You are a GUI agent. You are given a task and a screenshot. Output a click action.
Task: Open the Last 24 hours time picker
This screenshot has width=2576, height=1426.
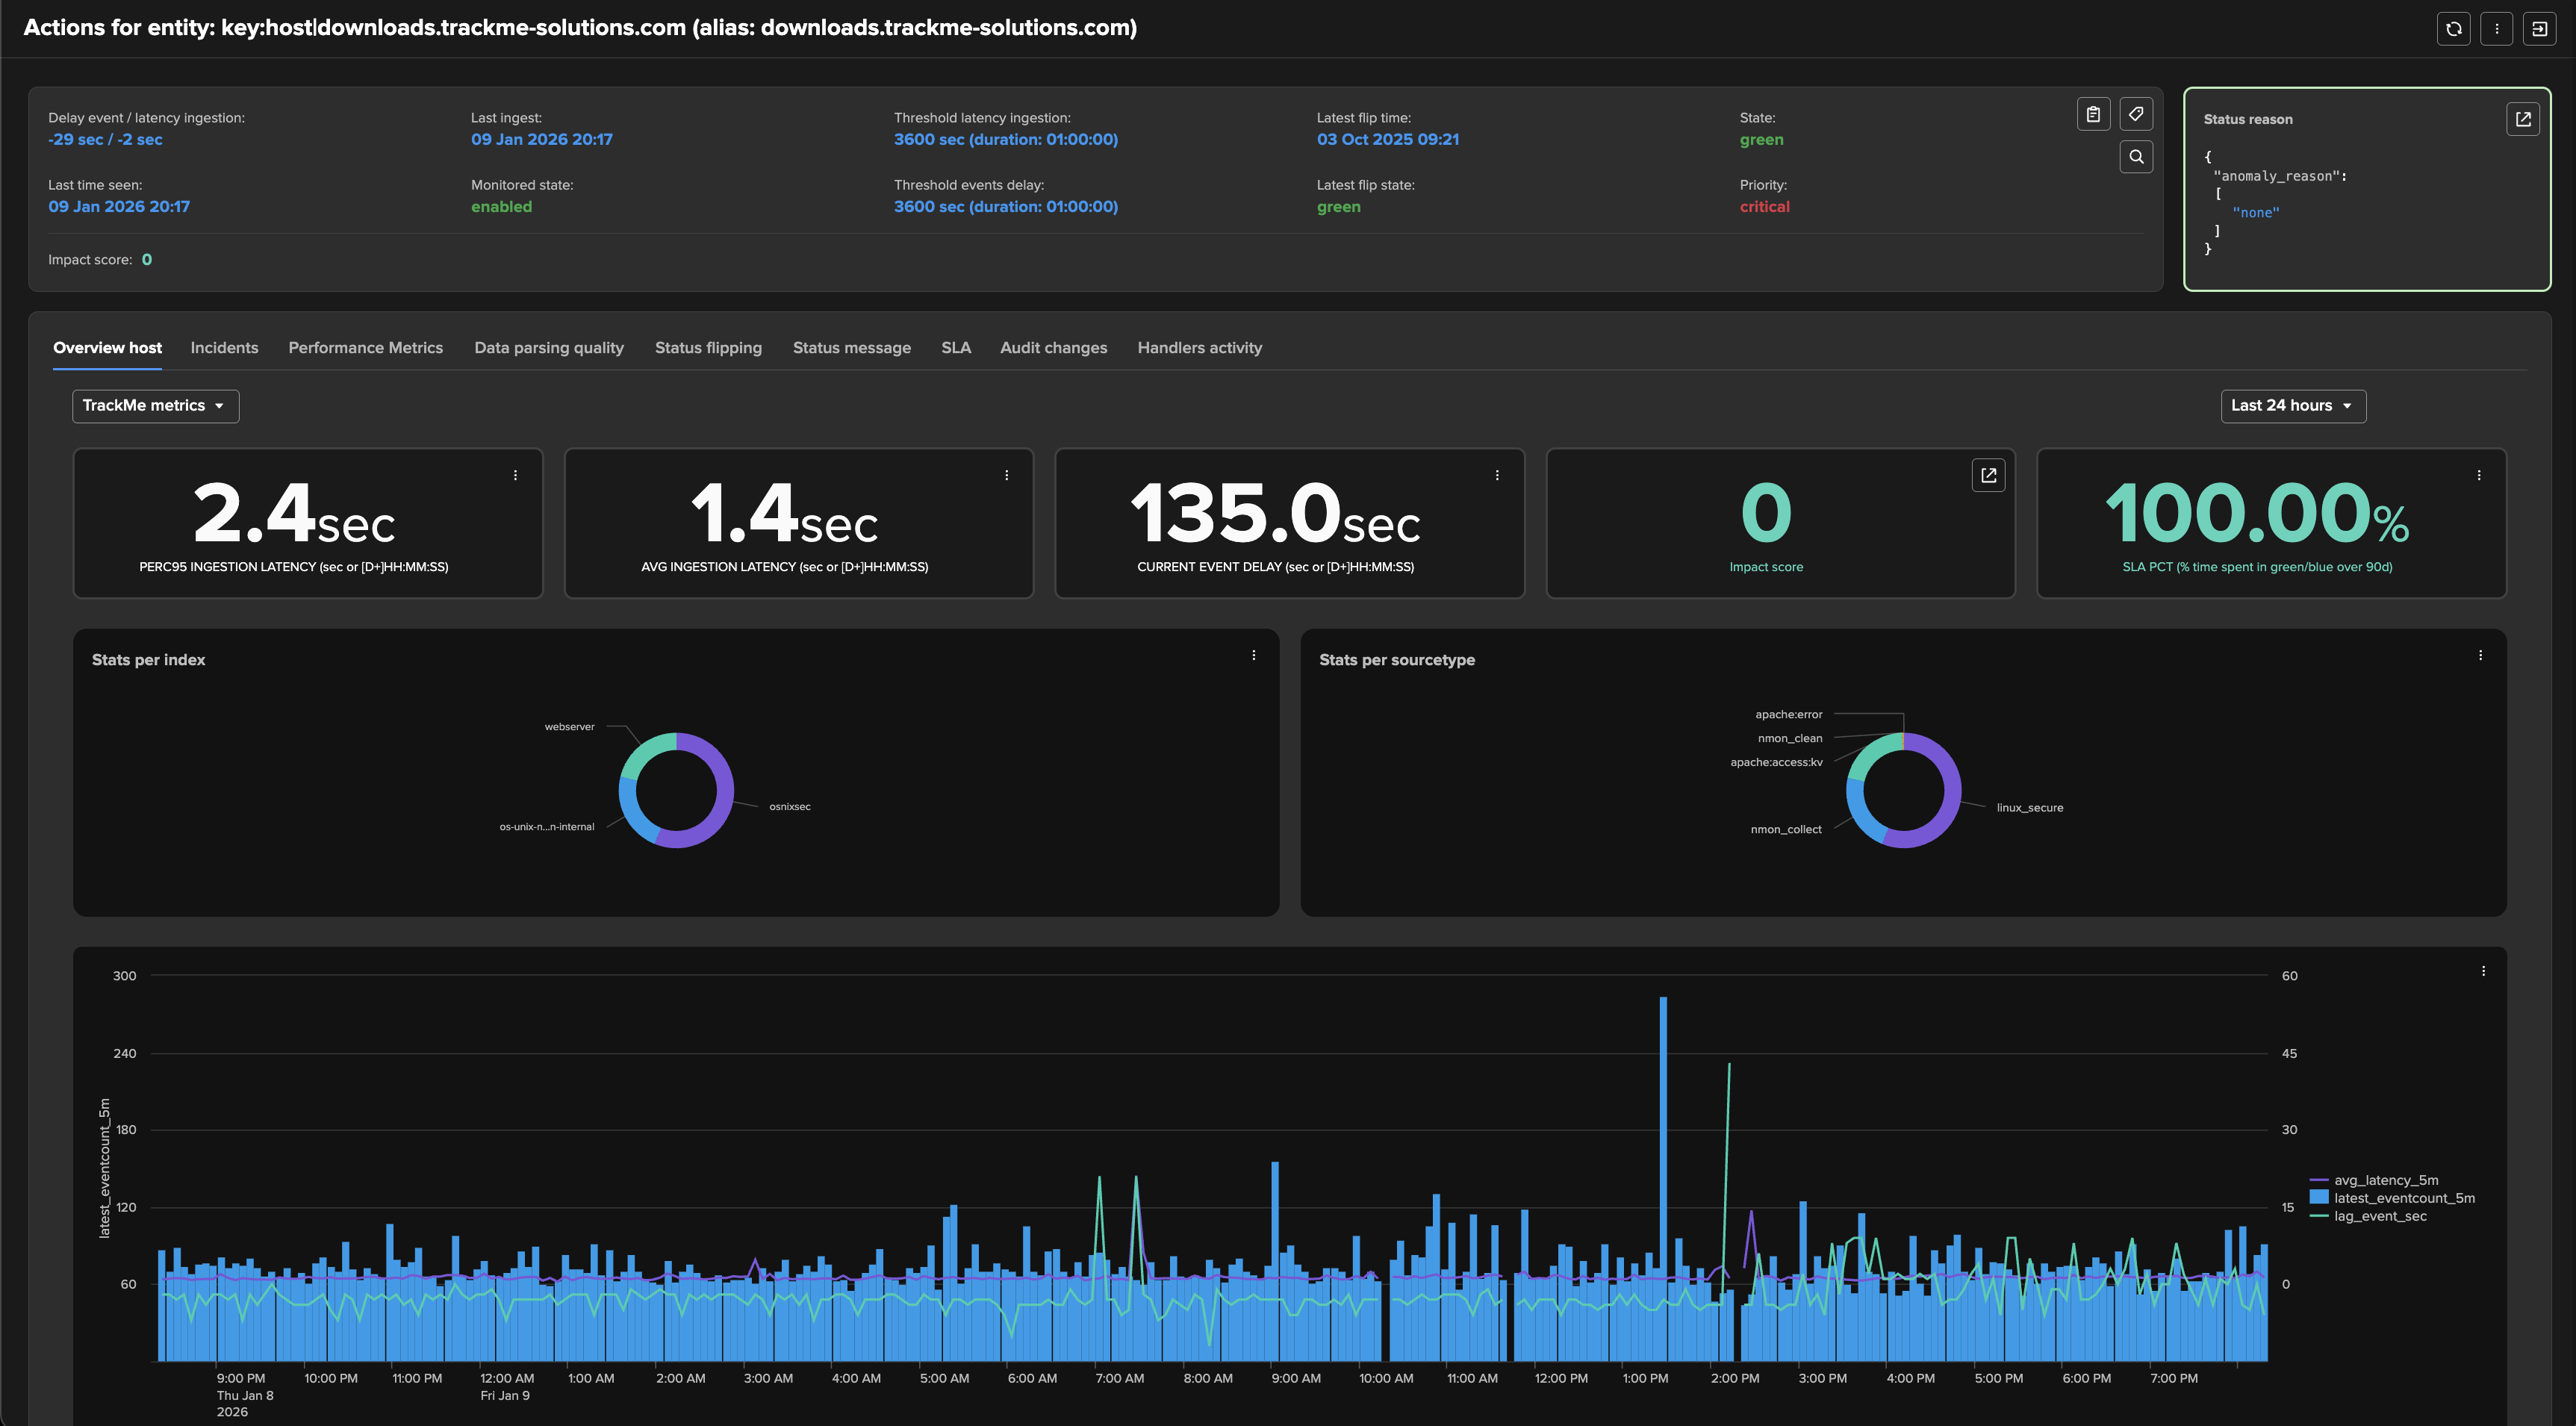(x=2292, y=406)
